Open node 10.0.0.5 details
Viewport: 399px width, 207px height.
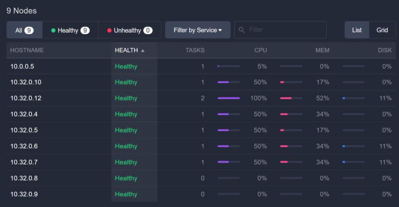(22, 66)
